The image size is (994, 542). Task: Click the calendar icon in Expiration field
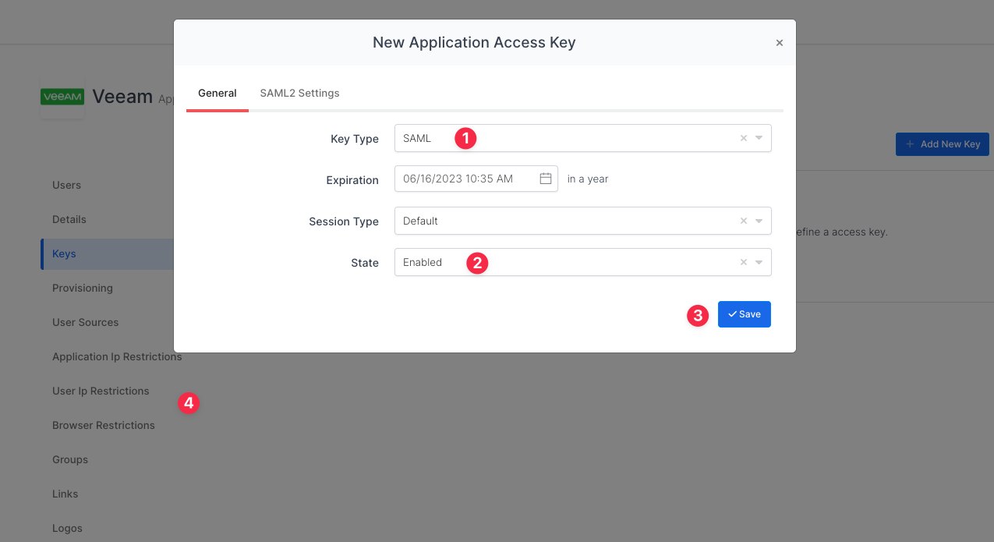546,179
